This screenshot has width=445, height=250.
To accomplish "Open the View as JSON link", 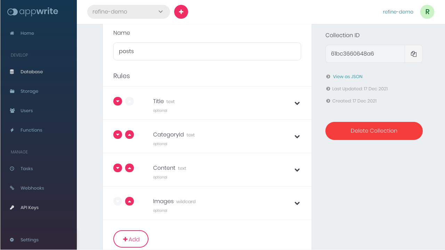I will 348,77.
